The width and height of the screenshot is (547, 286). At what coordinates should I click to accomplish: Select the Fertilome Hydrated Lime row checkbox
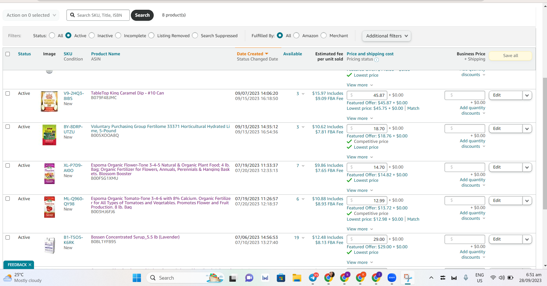tap(8, 127)
